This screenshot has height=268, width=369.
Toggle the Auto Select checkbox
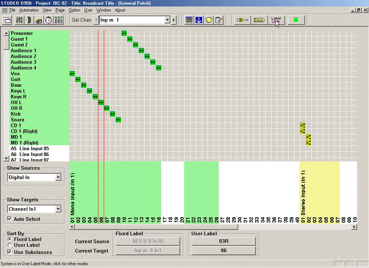click(x=9, y=219)
